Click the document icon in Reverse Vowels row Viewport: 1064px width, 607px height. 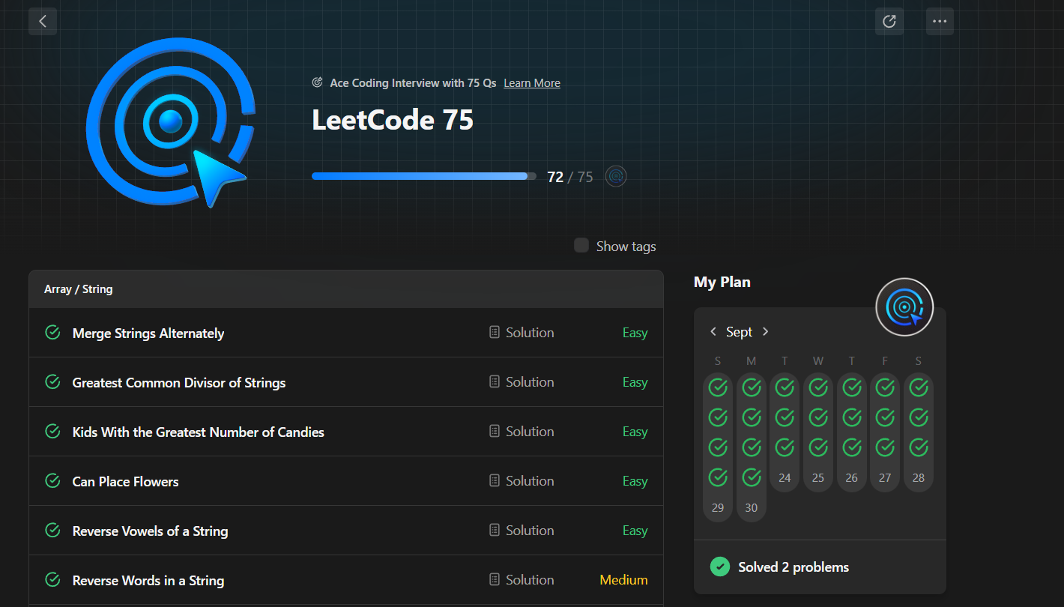coord(495,530)
